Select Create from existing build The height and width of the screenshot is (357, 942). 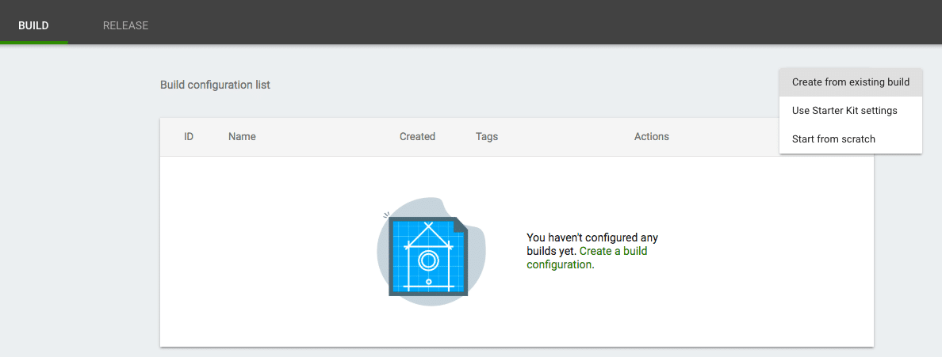[850, 82]
